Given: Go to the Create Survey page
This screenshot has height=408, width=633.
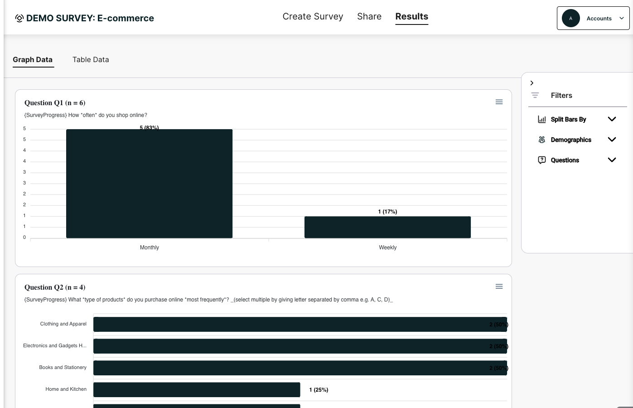Looking at the screenshot, I should 313,17.
